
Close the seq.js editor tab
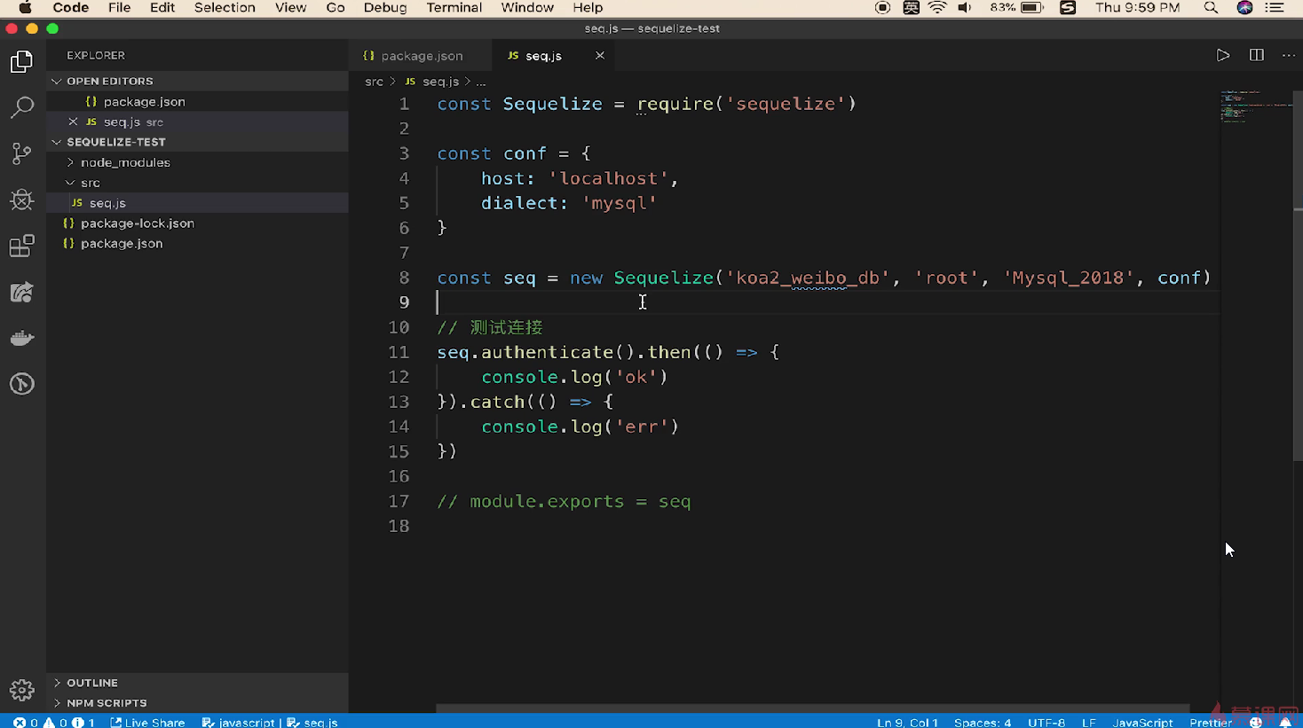[x=600, y=55]
